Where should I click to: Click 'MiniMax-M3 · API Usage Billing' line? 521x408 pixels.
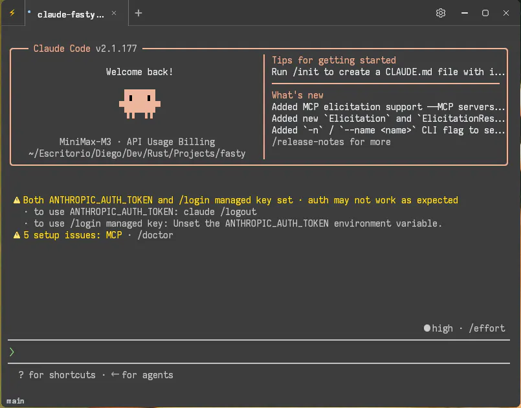[x=137, y=142]
